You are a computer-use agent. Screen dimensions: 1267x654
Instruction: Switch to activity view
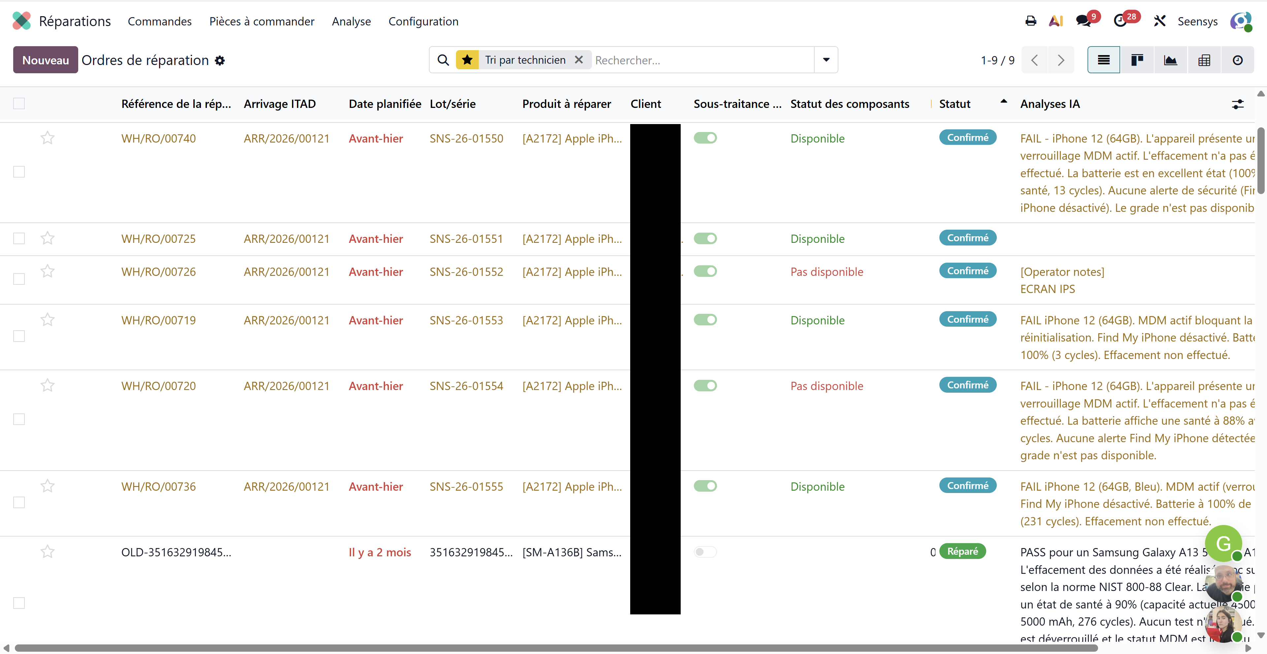1238,60
